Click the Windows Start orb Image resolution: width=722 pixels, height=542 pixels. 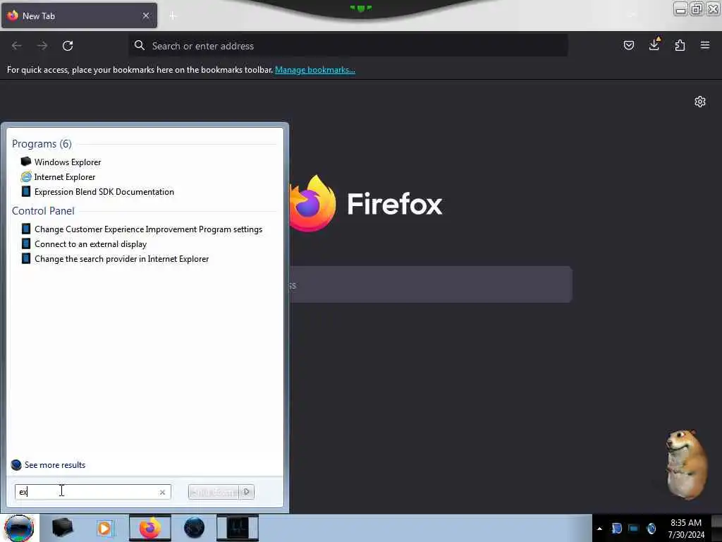point(19,528)
